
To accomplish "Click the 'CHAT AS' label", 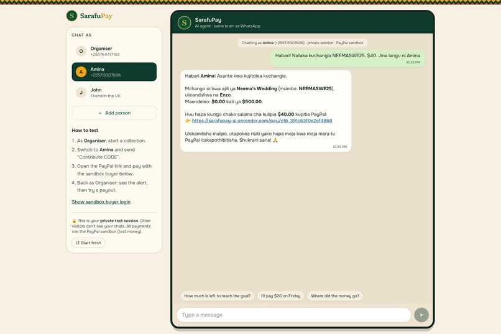I will pos(81,35).
